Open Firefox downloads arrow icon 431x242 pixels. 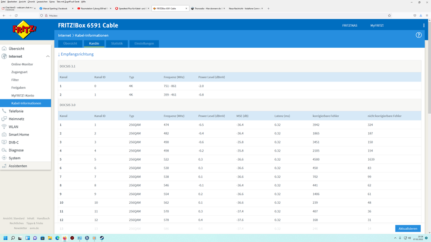pos(421,16)
